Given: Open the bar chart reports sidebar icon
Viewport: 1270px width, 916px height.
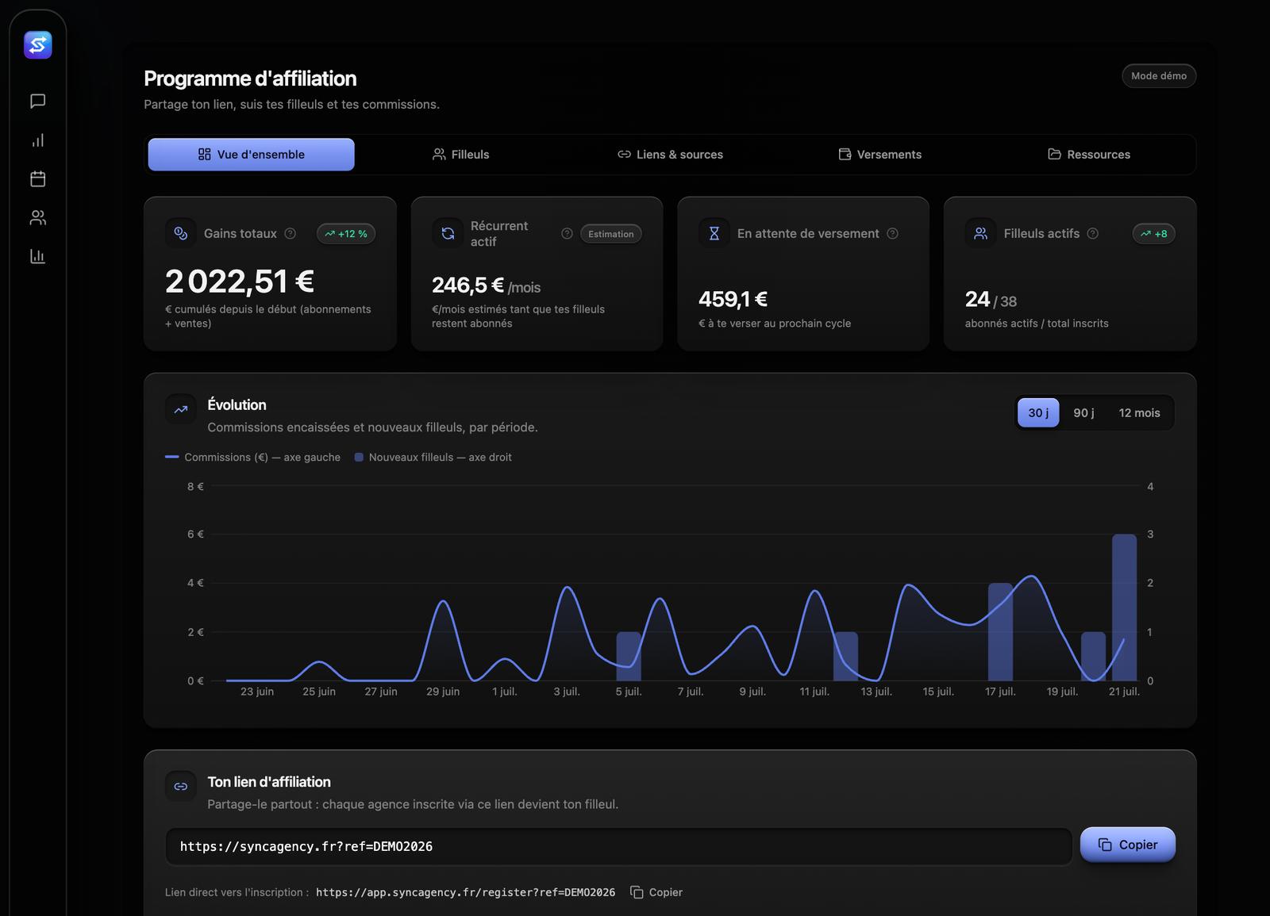Looking at the screenshot, I should pyautogui.click(x=38, y=256).
